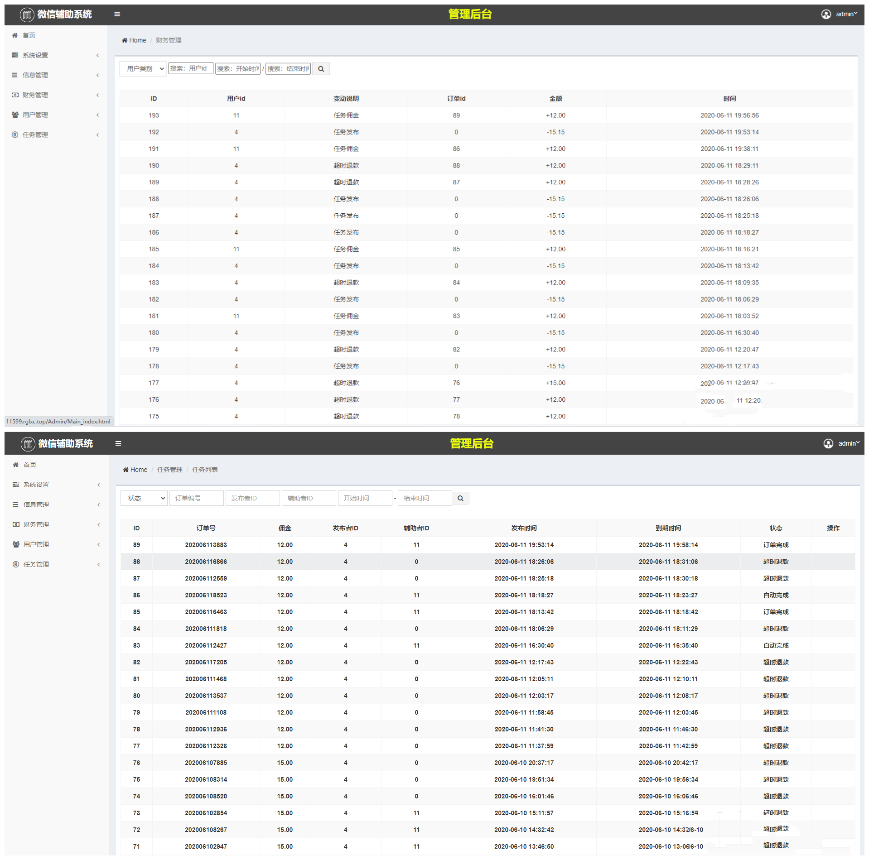Image resolution: width=869 pixels, height=860 pixels.
Task: Open the 状态 filter dropdown
Action: tap(144, 498)
